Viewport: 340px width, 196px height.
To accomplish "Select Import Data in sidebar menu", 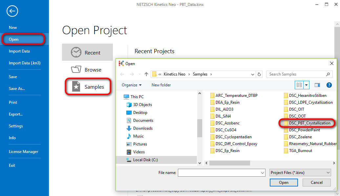I will click(19, 51).
